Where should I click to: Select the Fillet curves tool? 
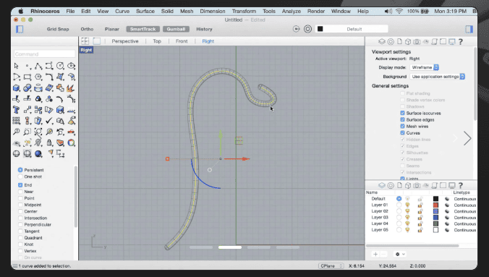pos(49,77)
